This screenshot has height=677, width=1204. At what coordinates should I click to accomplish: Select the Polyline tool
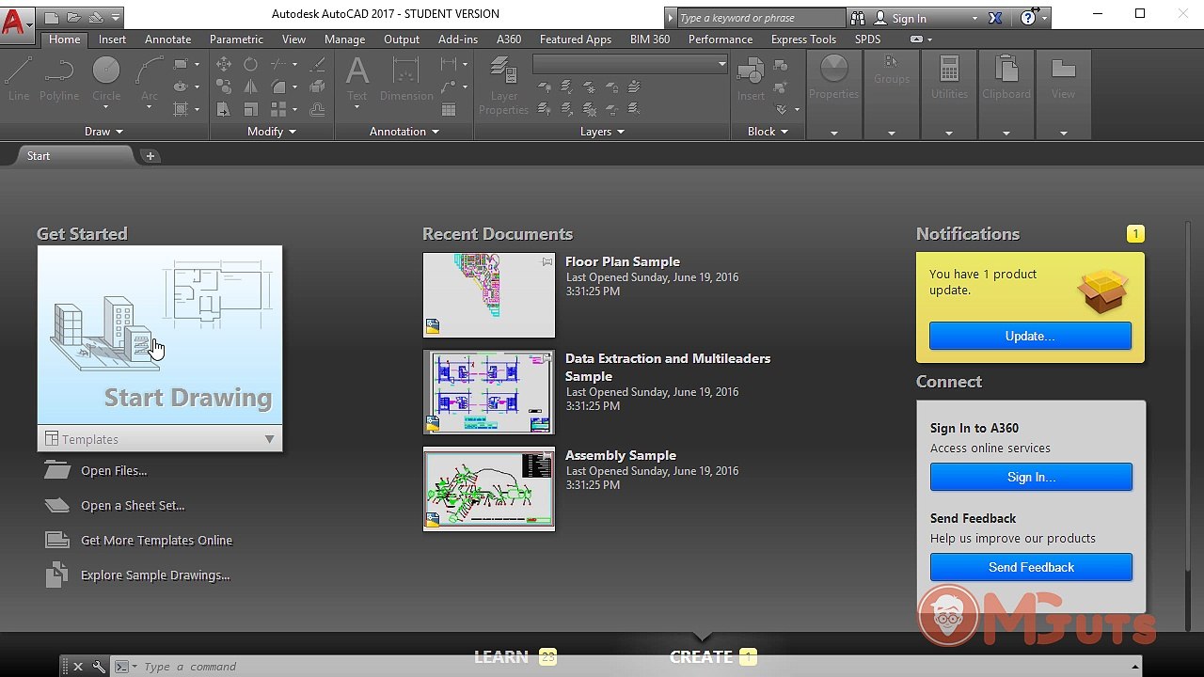coord(59,79)
